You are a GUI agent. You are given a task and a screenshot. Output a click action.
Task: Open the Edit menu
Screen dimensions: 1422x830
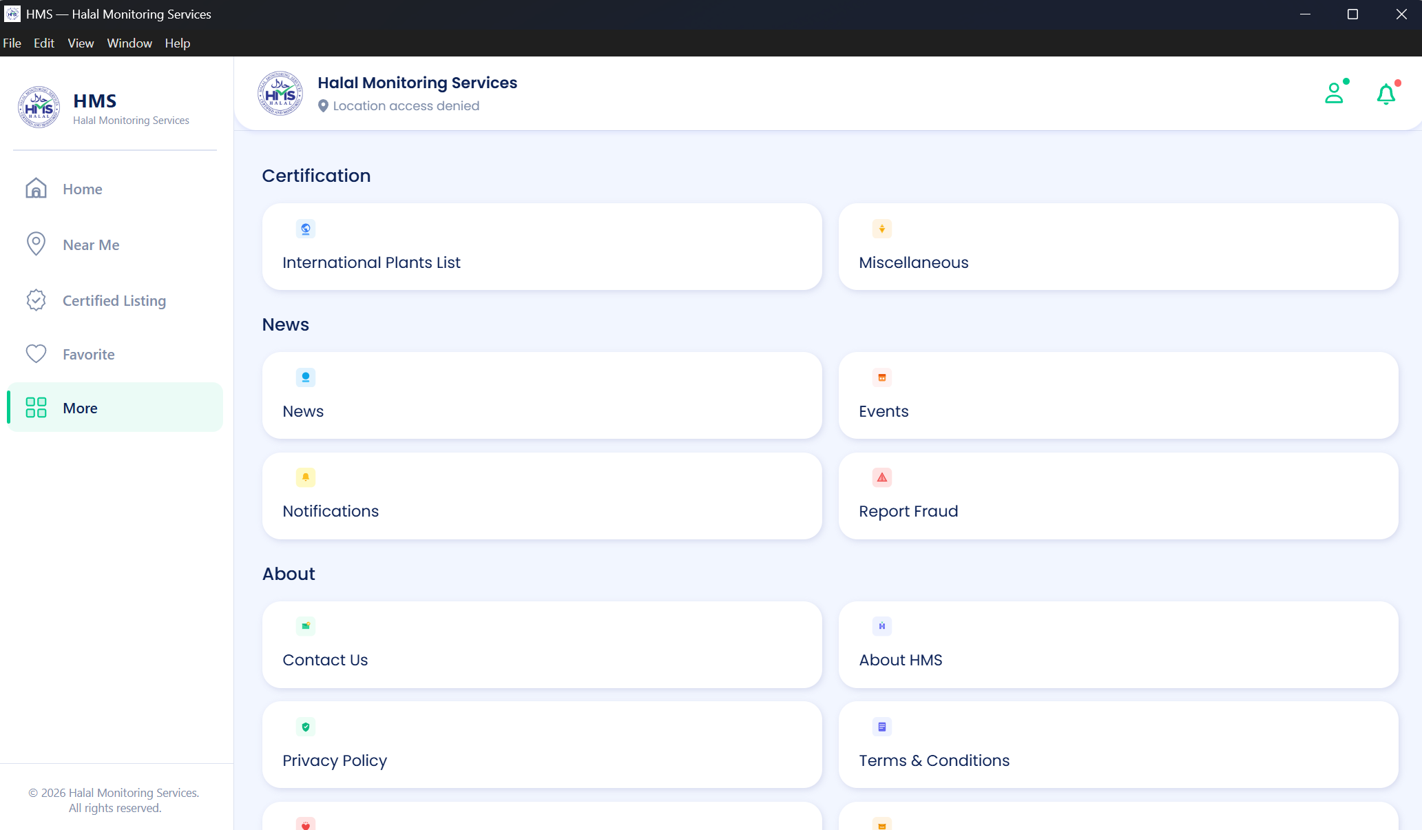point(44,43)
